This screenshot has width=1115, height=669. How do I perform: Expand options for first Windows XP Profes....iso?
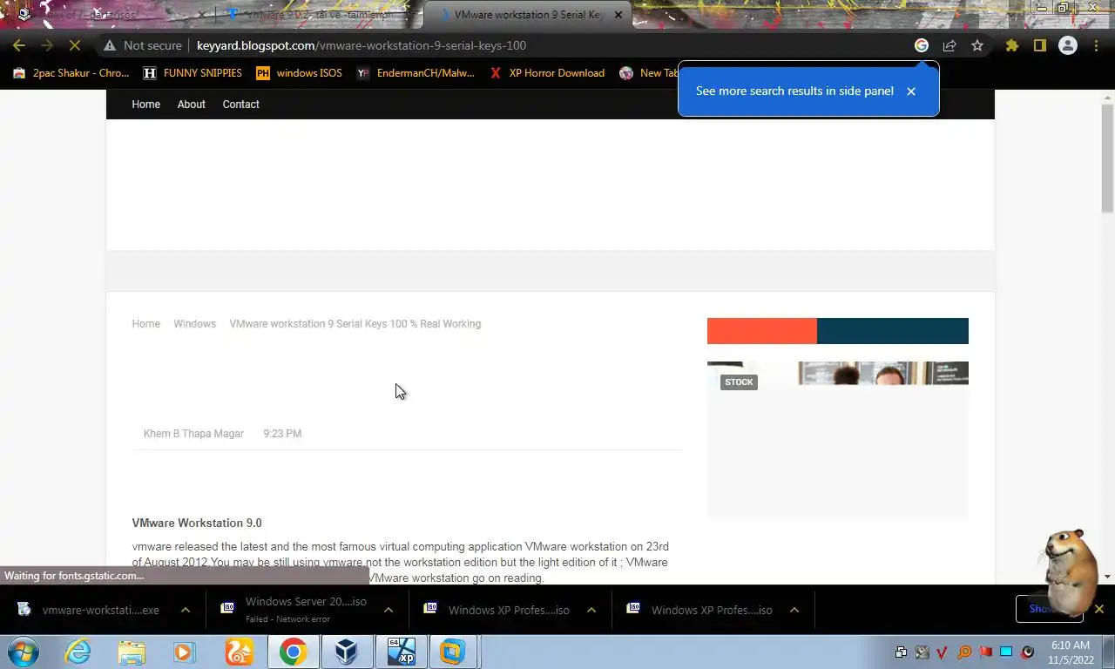pyautogui.click(x=591, y=610)
